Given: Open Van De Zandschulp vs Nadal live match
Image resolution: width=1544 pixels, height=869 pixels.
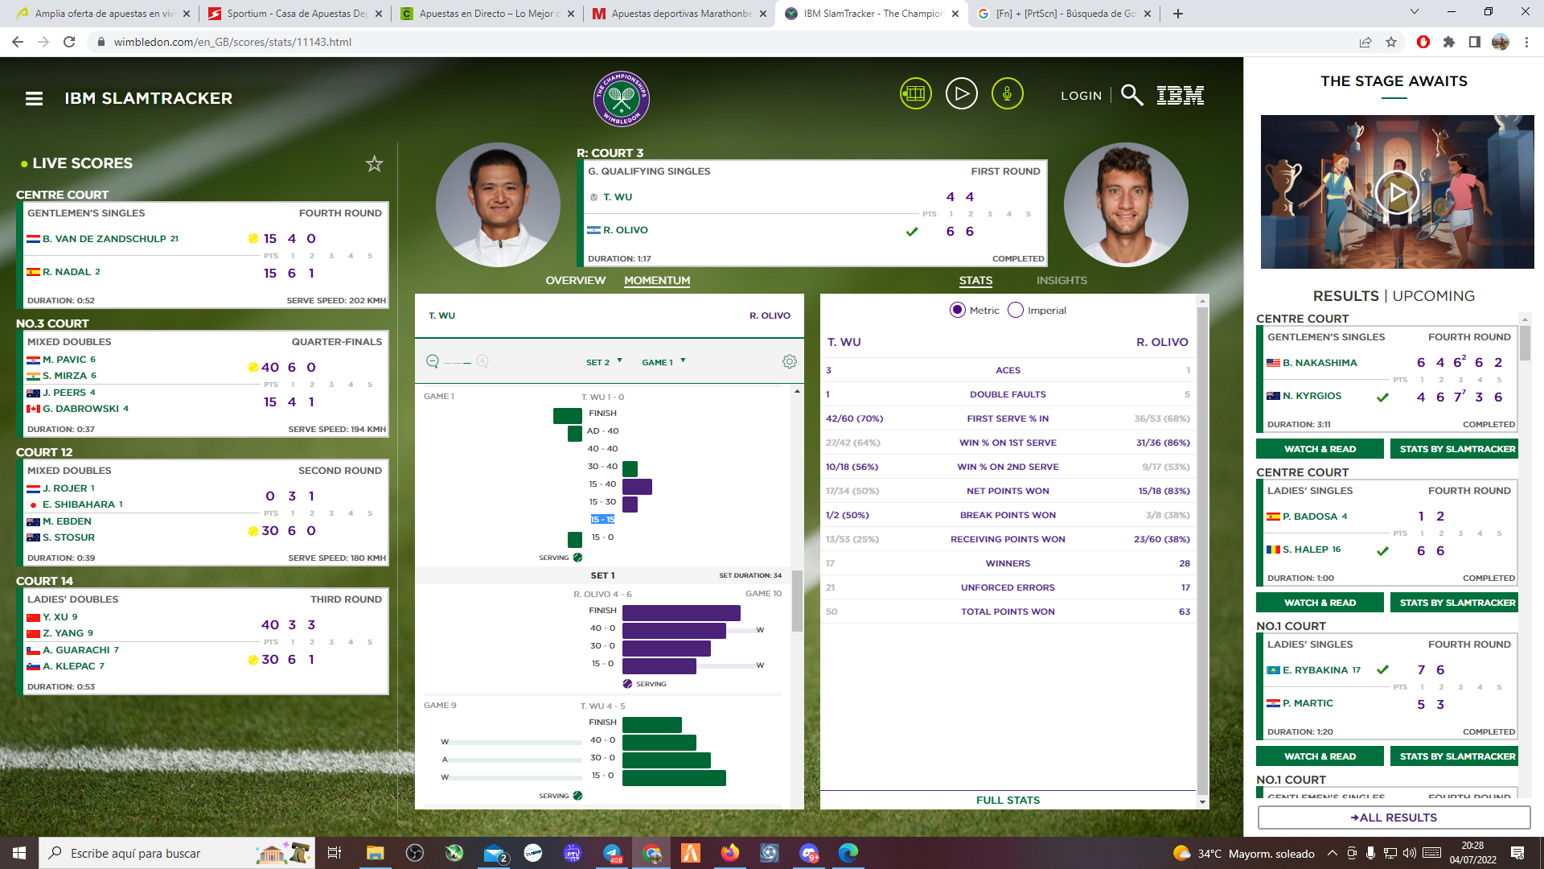Looking at the screenshot, I should [x=203, y=255].
